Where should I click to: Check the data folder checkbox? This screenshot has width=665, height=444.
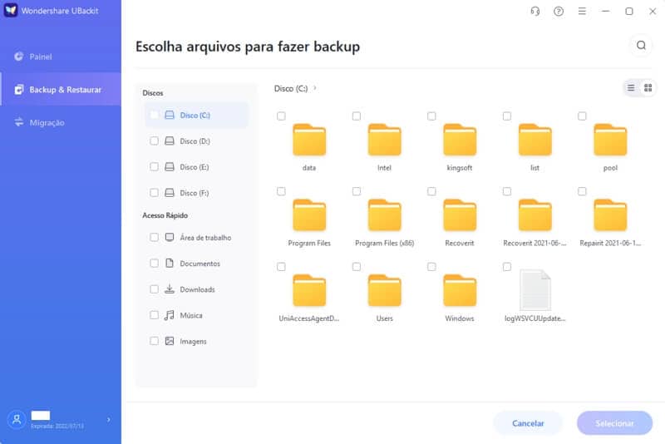tap(281, 116)
